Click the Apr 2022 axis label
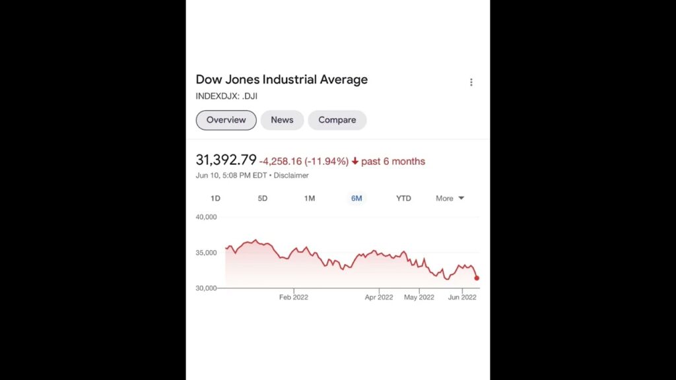Image resolution: width=676 pixels, height=380 pixels. [379, 298]
